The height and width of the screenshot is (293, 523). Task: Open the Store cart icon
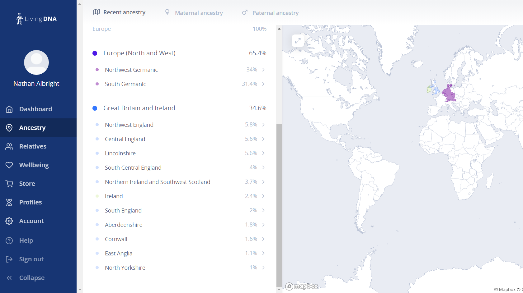[x=9, y=184]
